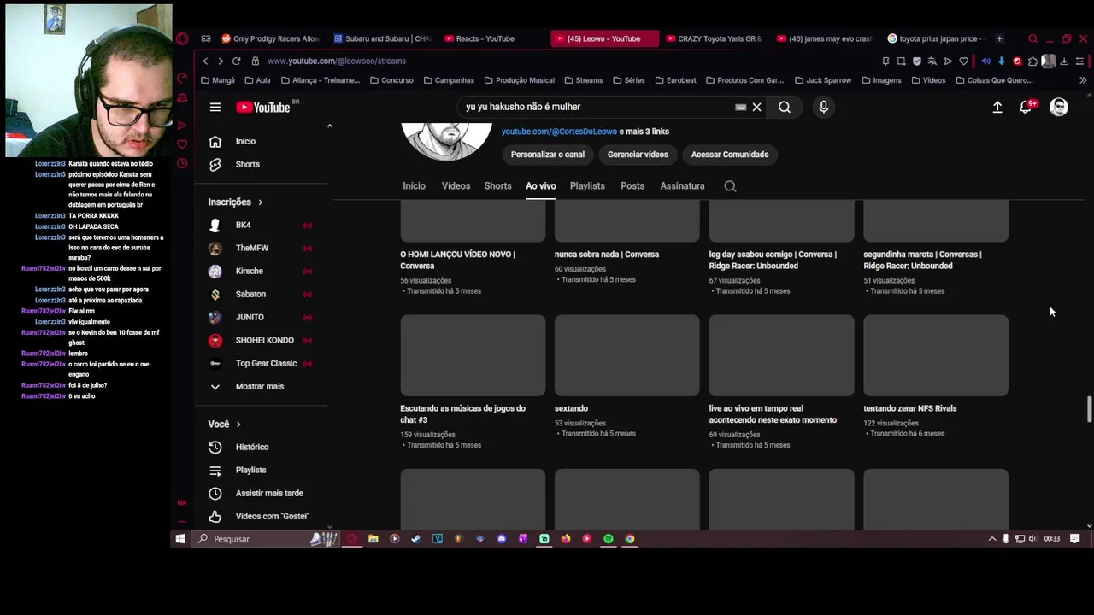This screenshot has height=615, width=1094.
Task: Click the browser address bar URL
Action: [x=336, y=61]
